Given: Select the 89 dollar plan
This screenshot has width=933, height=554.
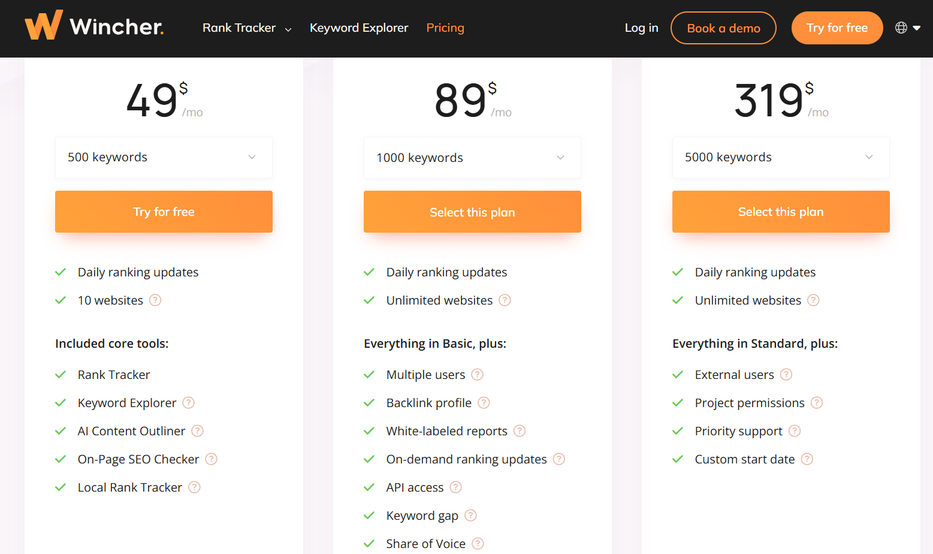Looking at the screenshot, I should [x=472, y=212].
